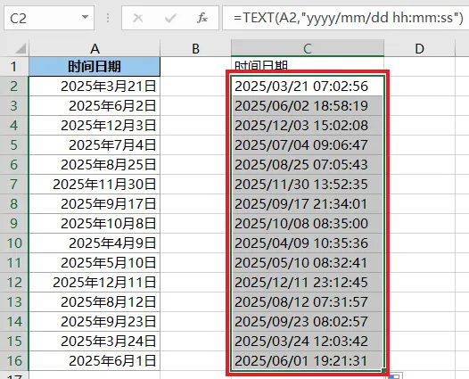Click cell 2025/06/01 19:21:31

click(x=308, y=361)
